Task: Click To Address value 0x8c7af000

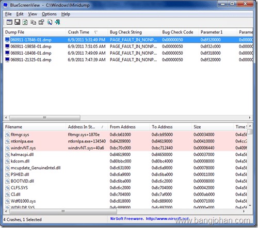Action: click(162, 194)
